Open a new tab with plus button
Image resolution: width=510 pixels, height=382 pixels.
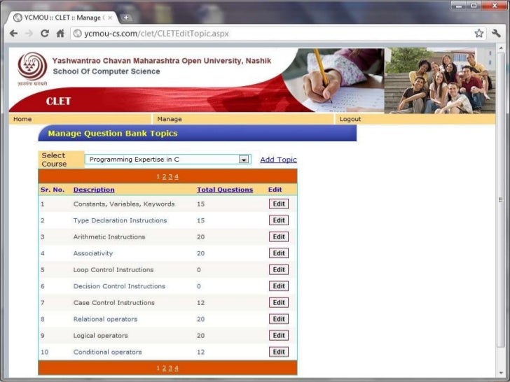[x=127, y=17]
